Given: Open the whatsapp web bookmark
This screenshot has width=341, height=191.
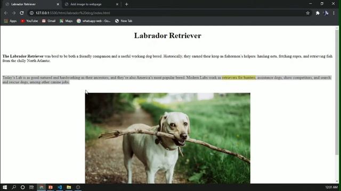Looking at the screenshot, I should tap(94, 21).
